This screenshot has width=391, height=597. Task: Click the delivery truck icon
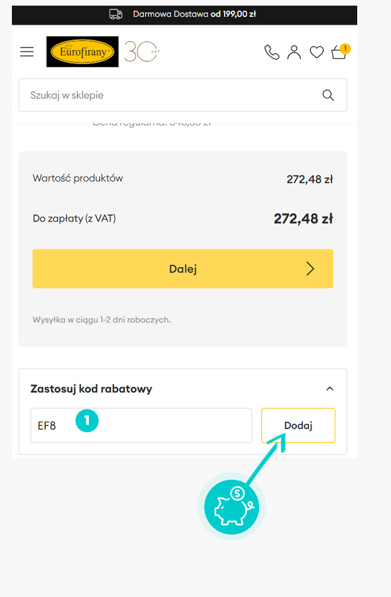coord(116,14)
